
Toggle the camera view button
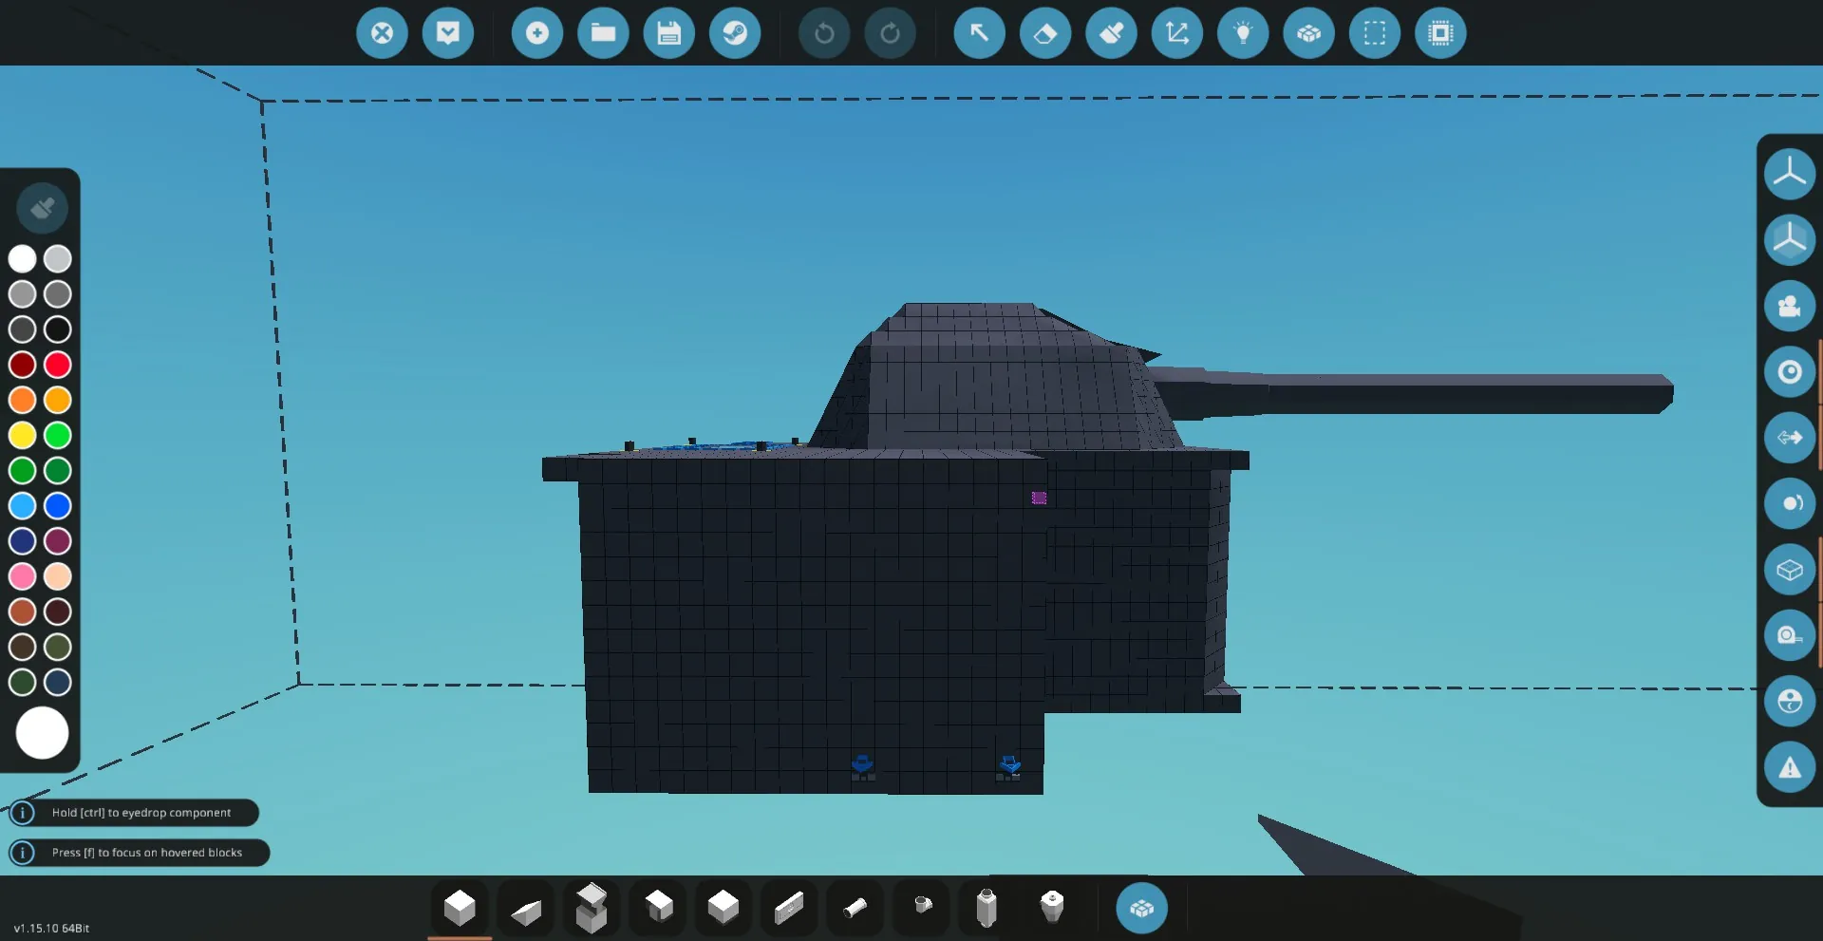1789,306
